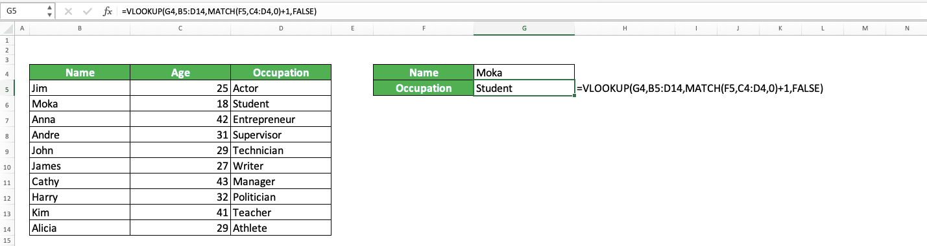Select the Manager cell
Image resolution: width=927 pixels, height=246 pixels.
tap(280, 181)
